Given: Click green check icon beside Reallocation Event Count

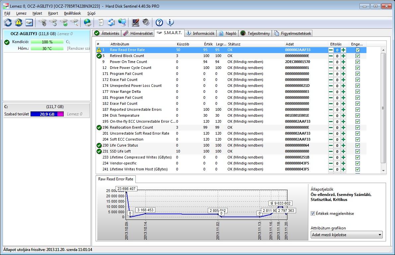Looking at the screenshot, I should [x=99, y=127].
